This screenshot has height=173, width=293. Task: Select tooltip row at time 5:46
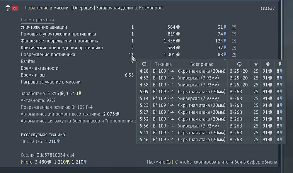211,140
